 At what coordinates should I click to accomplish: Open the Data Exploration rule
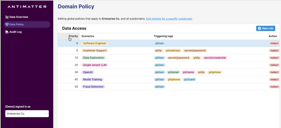click(93, 58)
